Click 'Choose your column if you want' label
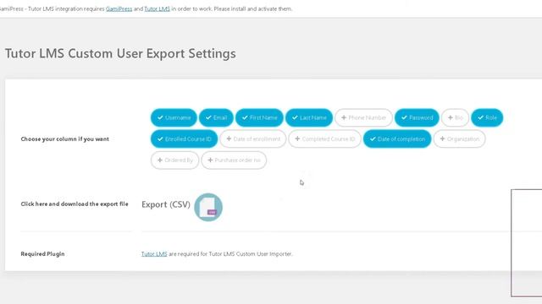 [x=64, y=138]
